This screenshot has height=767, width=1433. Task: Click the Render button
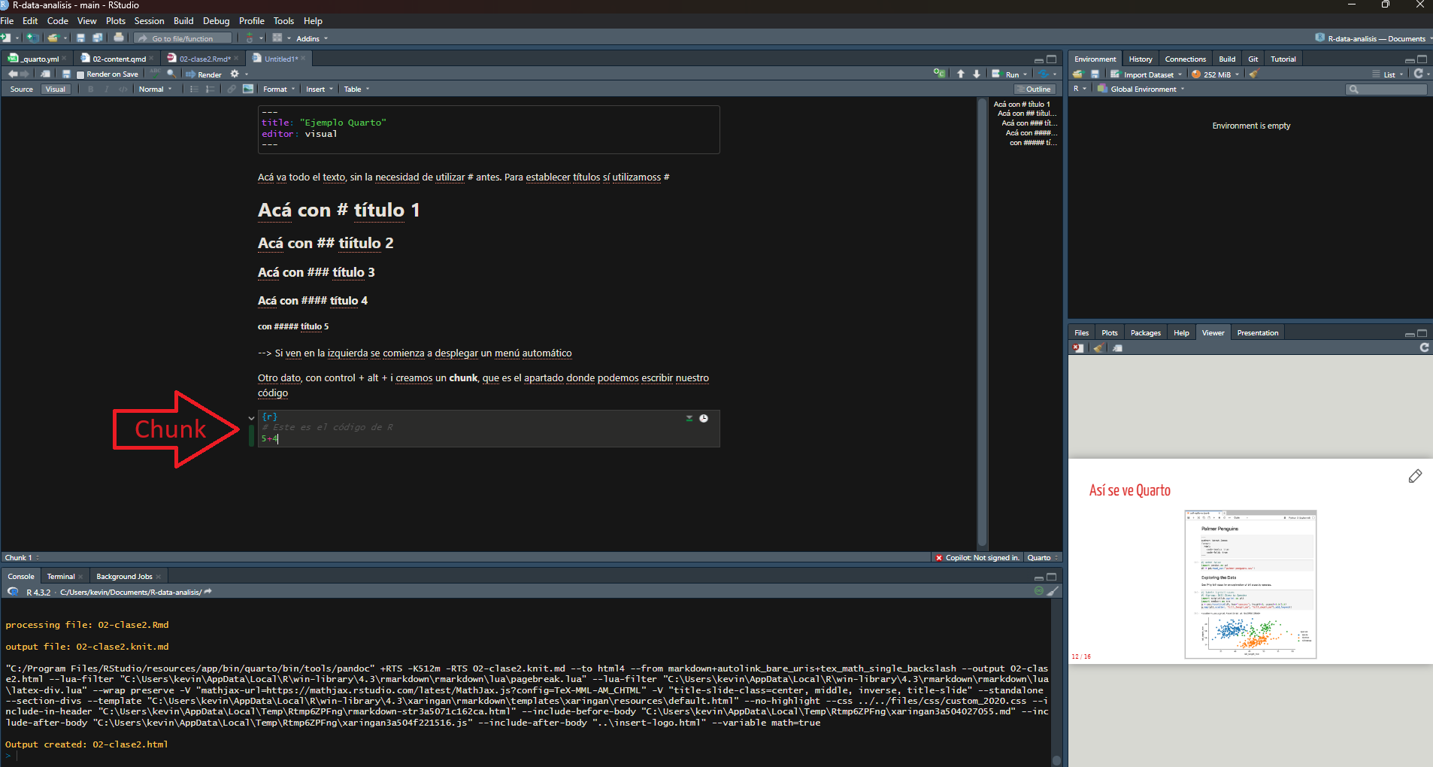pyautogui.click(x=204, y=74)
